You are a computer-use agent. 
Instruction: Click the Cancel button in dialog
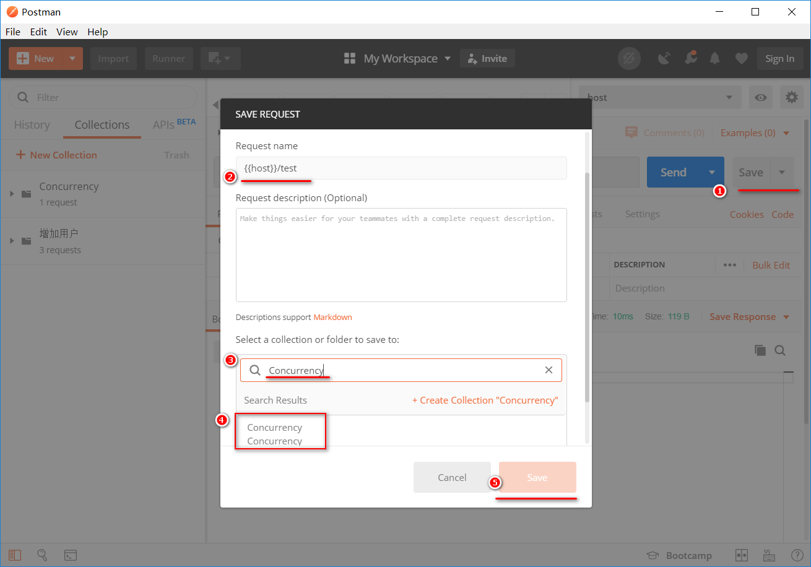click(x=452, y=477)
